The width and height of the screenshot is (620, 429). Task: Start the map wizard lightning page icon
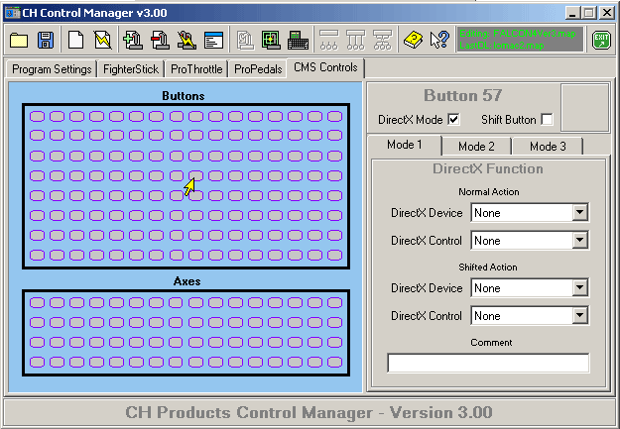pyautogui.click(x=103, y=41)
